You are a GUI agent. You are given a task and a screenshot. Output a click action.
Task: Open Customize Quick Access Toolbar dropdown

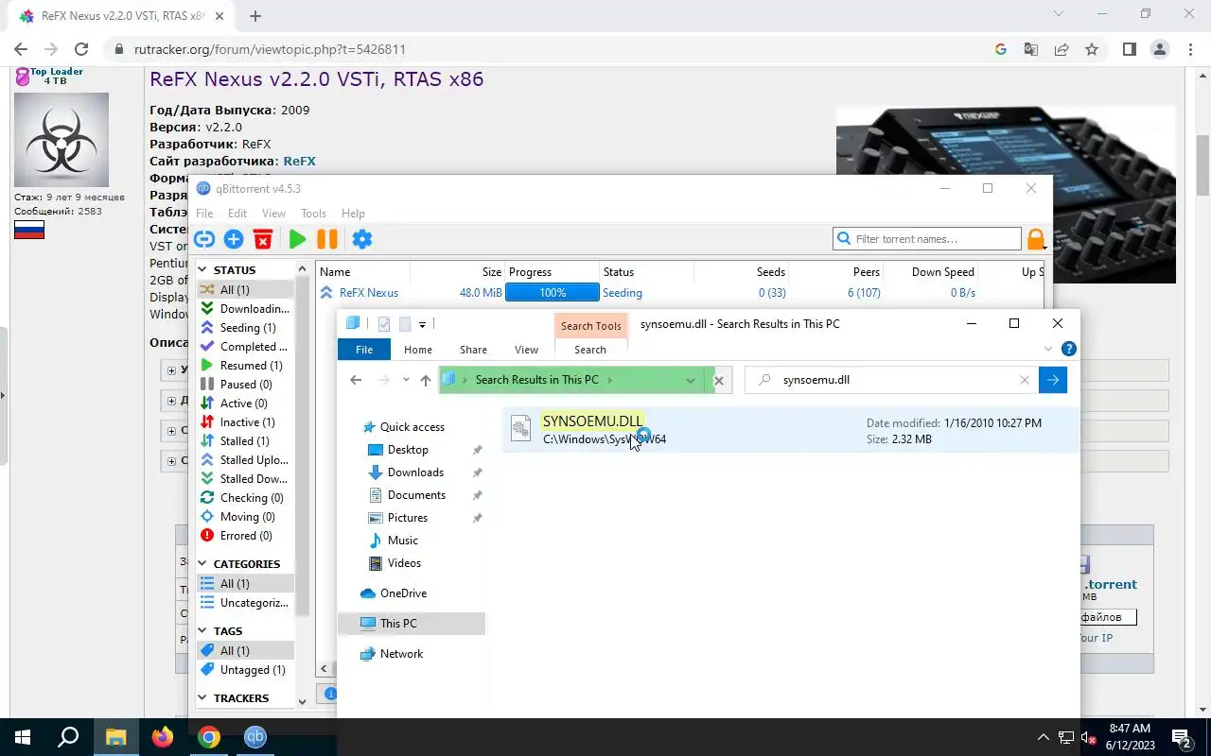(x=423, y=324)
